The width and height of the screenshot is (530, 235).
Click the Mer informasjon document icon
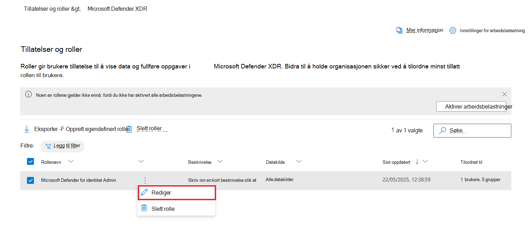(x=400, y=30)
